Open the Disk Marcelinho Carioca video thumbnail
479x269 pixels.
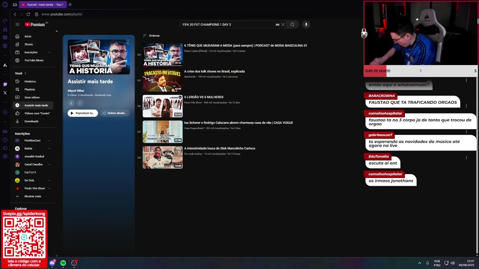(x=162, y=157)
